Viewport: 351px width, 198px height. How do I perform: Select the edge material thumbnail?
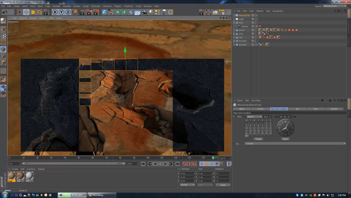11,176
